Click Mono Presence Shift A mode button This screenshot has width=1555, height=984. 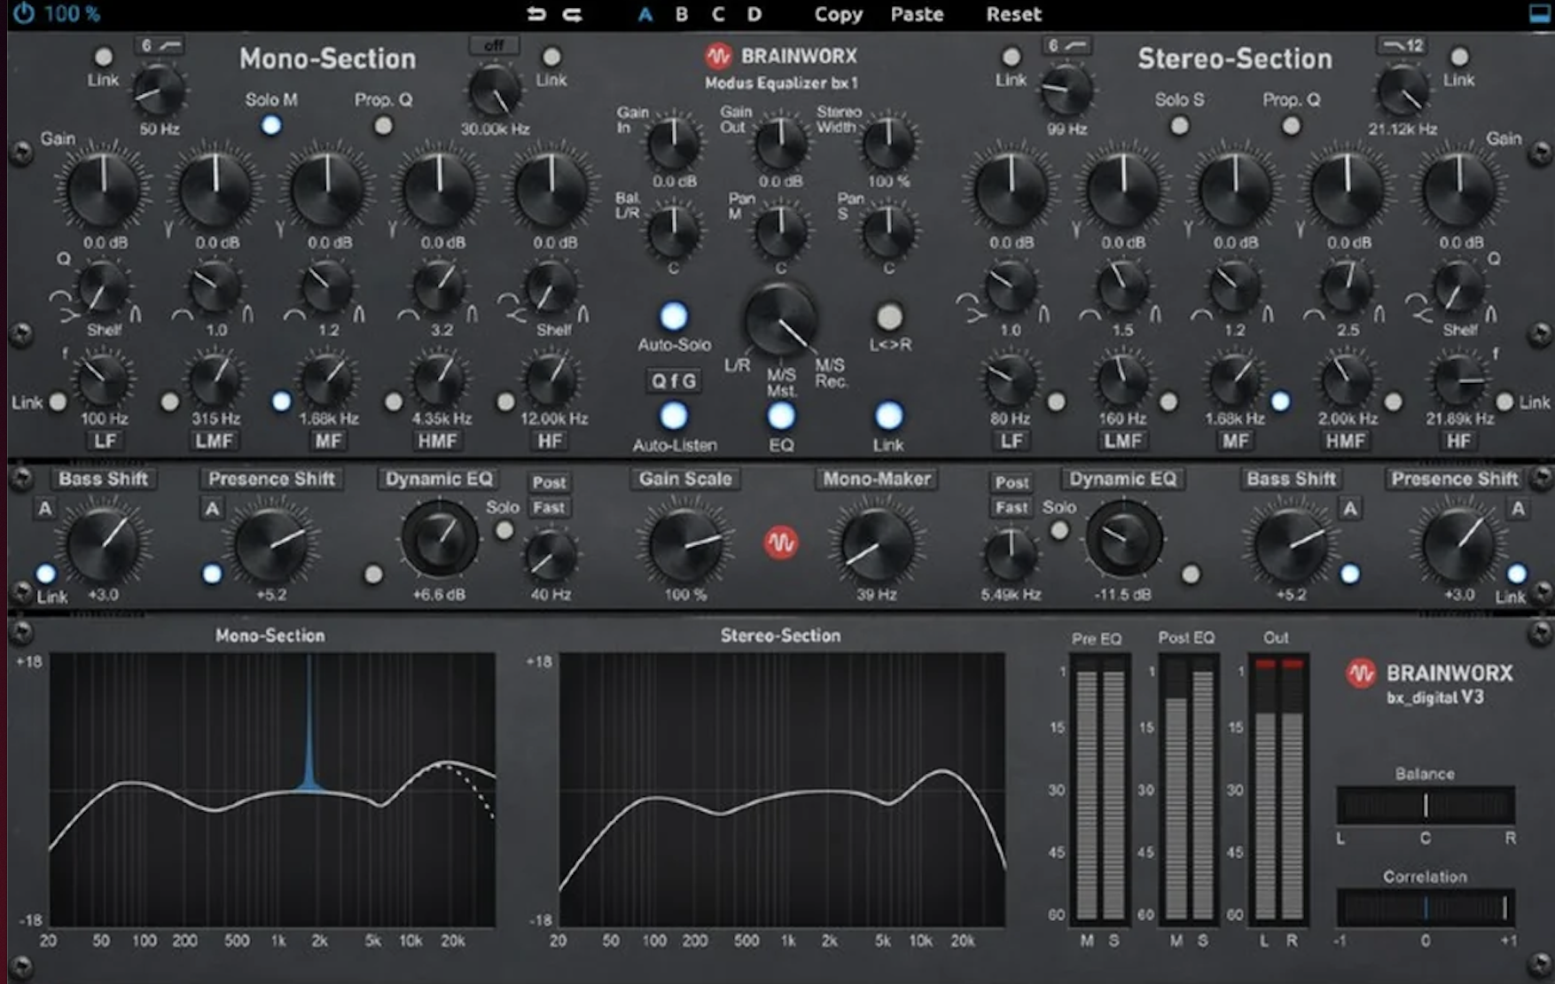click(211, 509)
